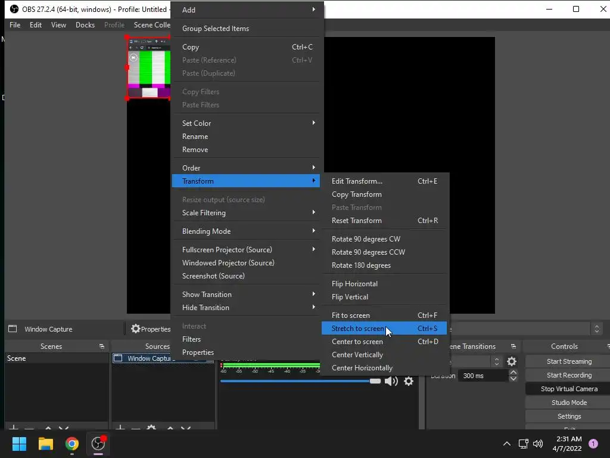
Task: Open the audio mixer gear settings
Action: coord(409,381)
